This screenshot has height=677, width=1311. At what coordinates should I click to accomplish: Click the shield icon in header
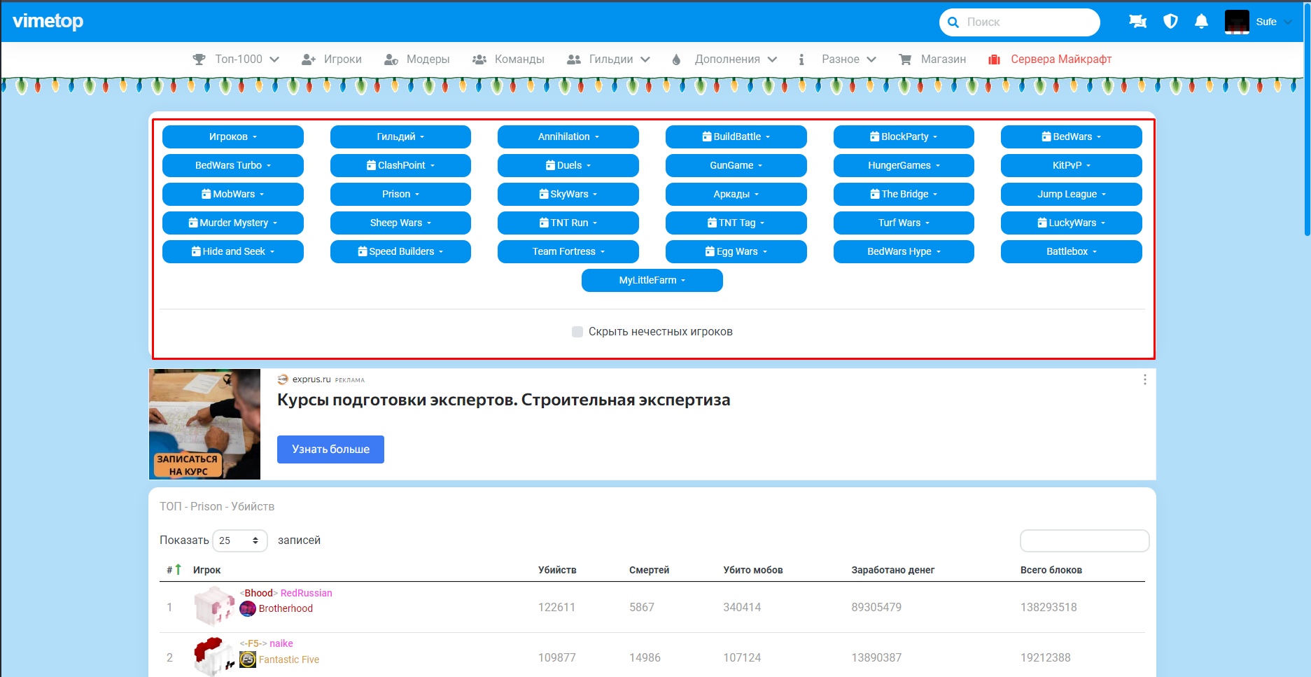pyautogui.click(x=1170, y=22)
